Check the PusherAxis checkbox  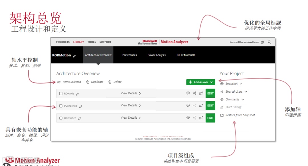(x=61, y=106)
